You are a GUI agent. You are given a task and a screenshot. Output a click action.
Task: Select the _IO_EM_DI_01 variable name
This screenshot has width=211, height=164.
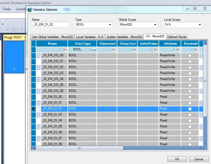(x=52, y=103)
